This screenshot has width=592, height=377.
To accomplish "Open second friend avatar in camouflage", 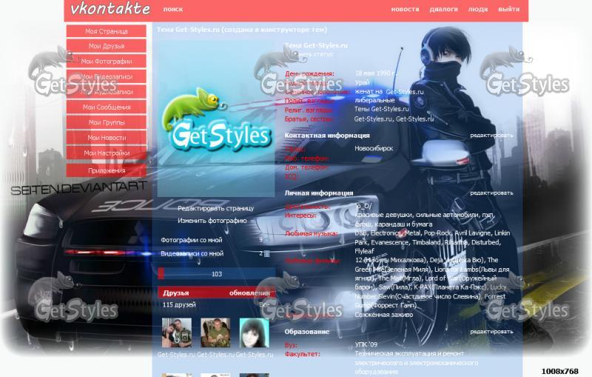I will point(215,333).
